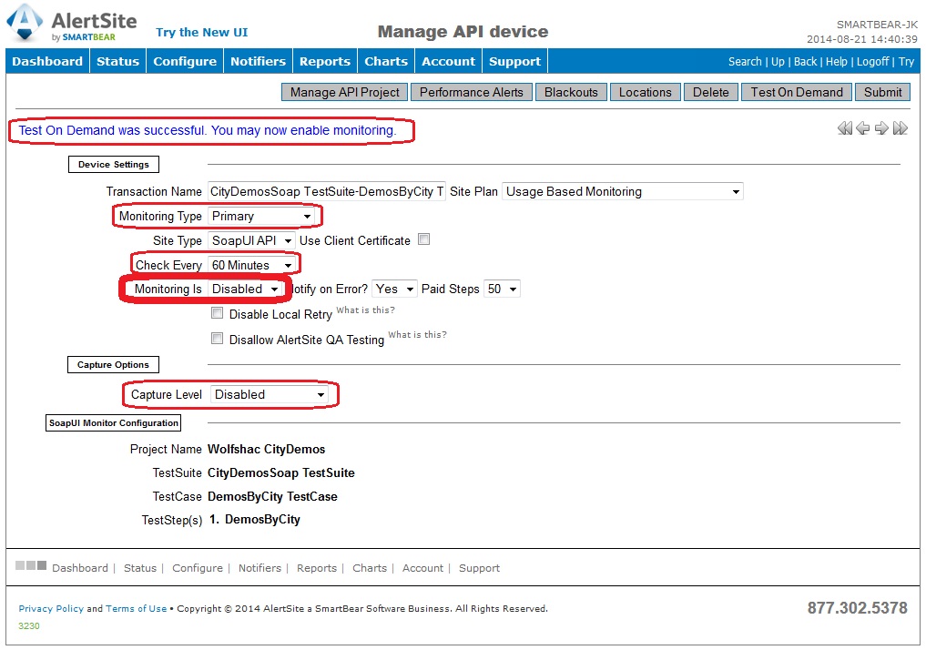The width and height of the screenshot is (926, 650).
Task: Open the Account menu
Action: pyautogui.click(x=448, y=61)
